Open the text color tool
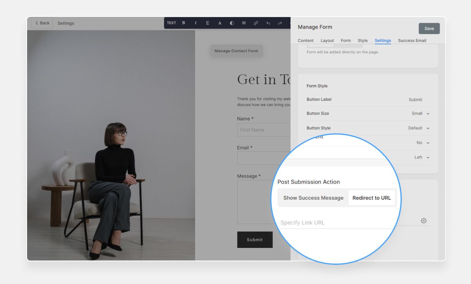Image resolution: width=471 pixels, height=284 pixels. pyautogui.click(x=219, y=23)
